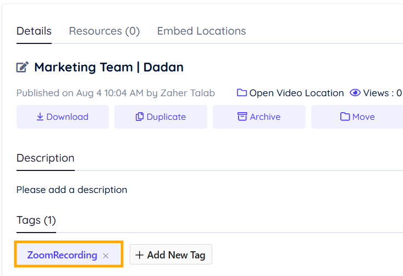Click the folder icon before Open Video Location
The height and width of the screenshot is (276, 403).
242,93
